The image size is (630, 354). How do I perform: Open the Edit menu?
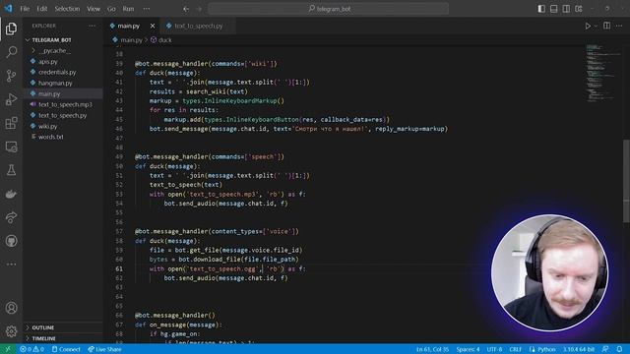[41, 9]
